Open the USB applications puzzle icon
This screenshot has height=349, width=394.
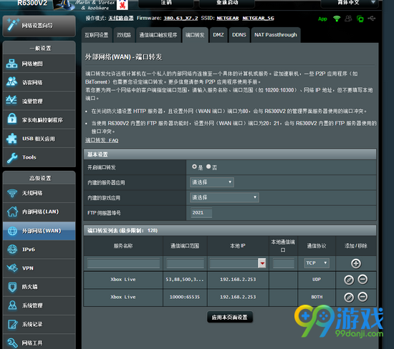(x=11, y=138)
